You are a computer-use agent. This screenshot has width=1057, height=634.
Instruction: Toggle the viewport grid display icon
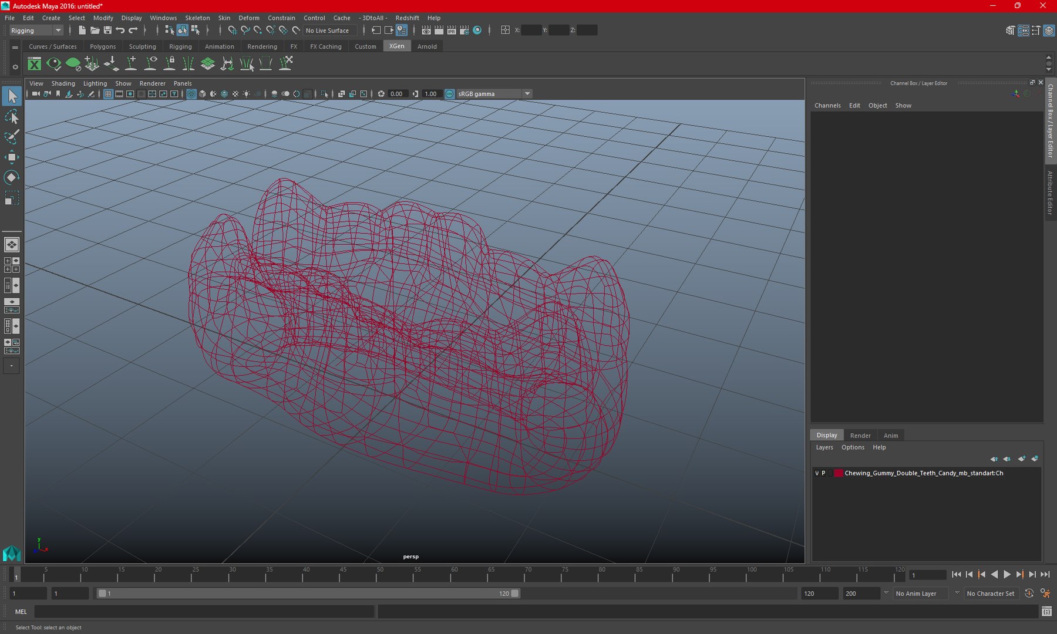[x=108, y=94]
